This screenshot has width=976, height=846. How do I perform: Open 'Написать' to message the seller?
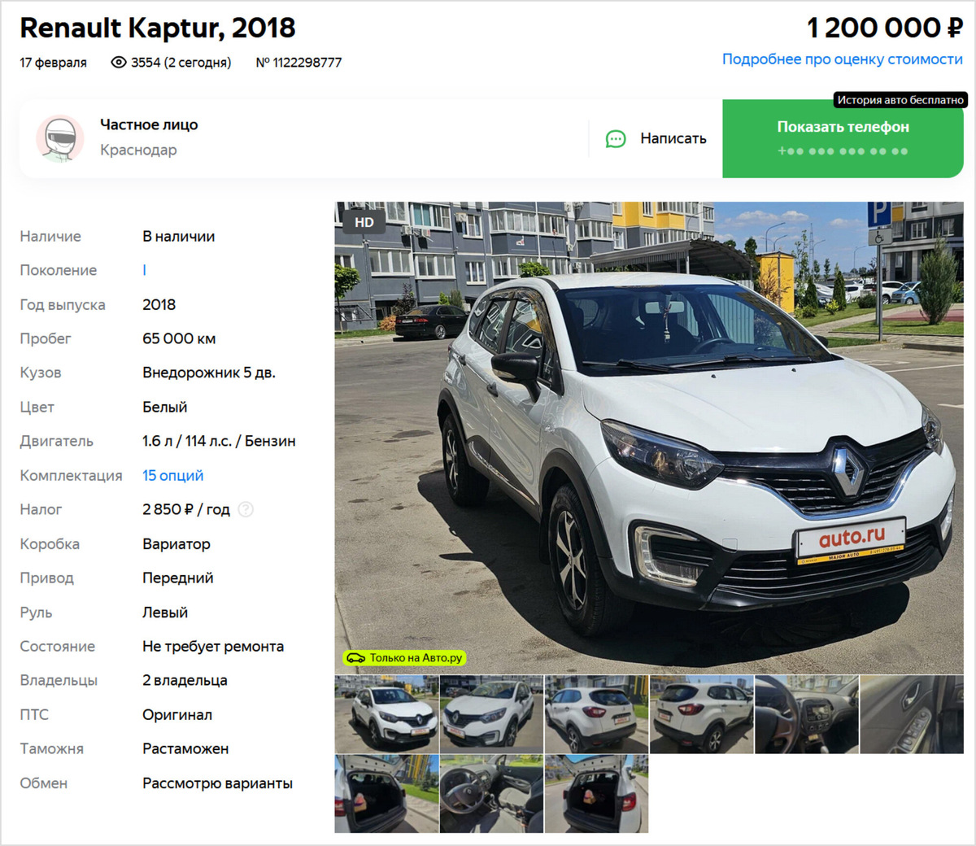(656, 139)
